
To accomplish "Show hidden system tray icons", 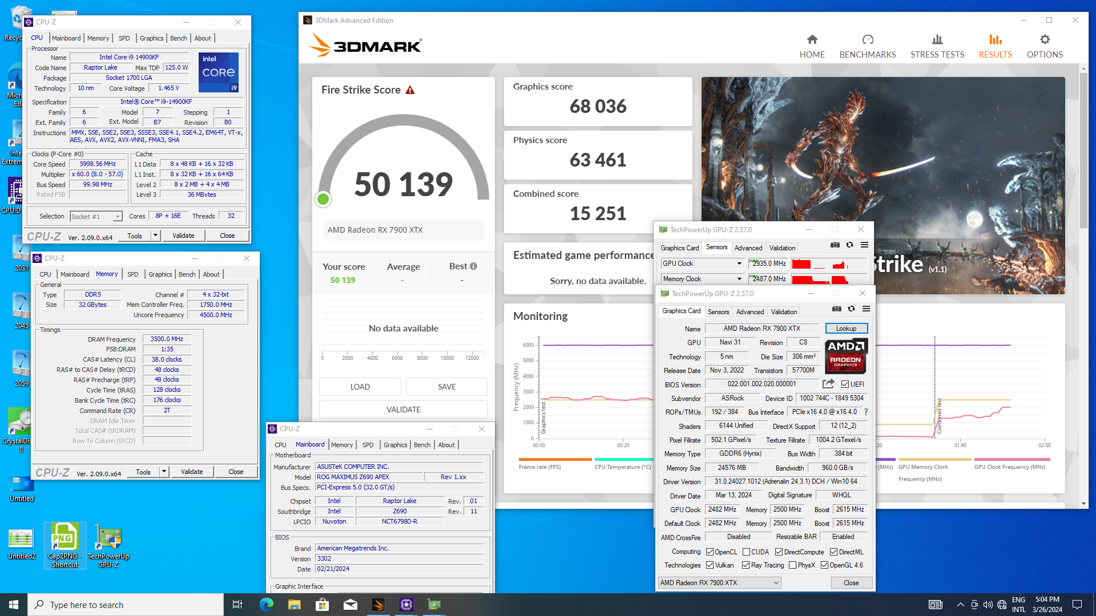I will tap(960, 605).
